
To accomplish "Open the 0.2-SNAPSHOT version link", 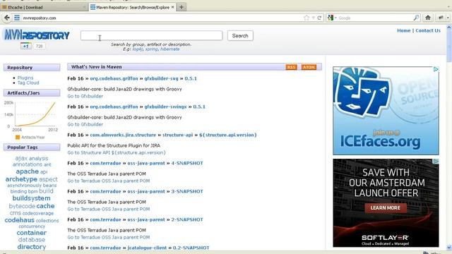I will (191, 248).
